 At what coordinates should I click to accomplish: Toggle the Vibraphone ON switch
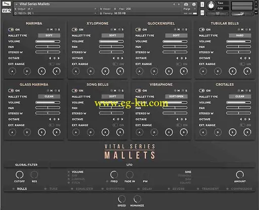138,91
